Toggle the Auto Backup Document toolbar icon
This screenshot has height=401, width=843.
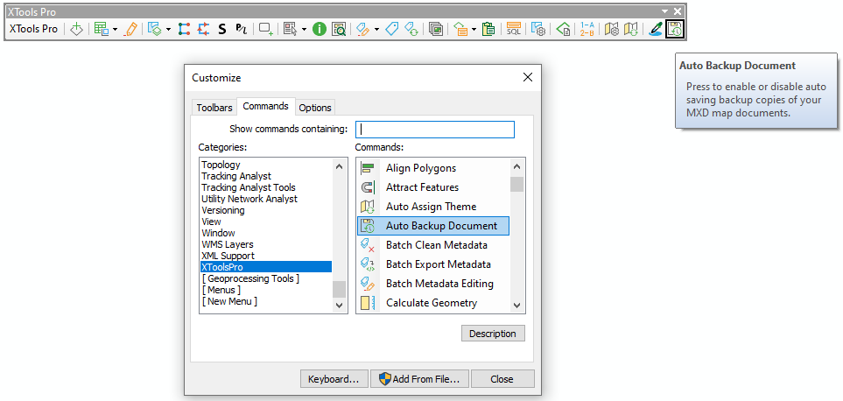674,29
